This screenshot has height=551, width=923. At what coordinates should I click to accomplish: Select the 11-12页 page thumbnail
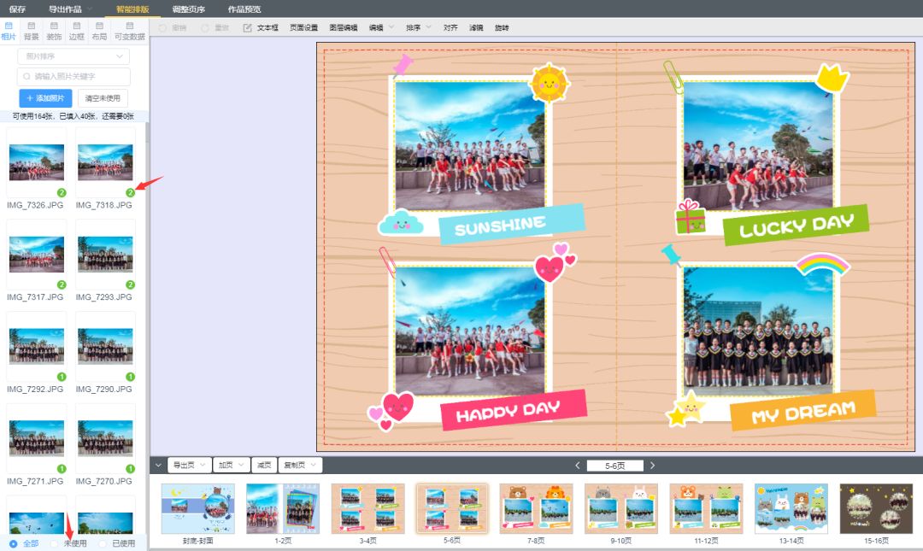coord(706,508)
